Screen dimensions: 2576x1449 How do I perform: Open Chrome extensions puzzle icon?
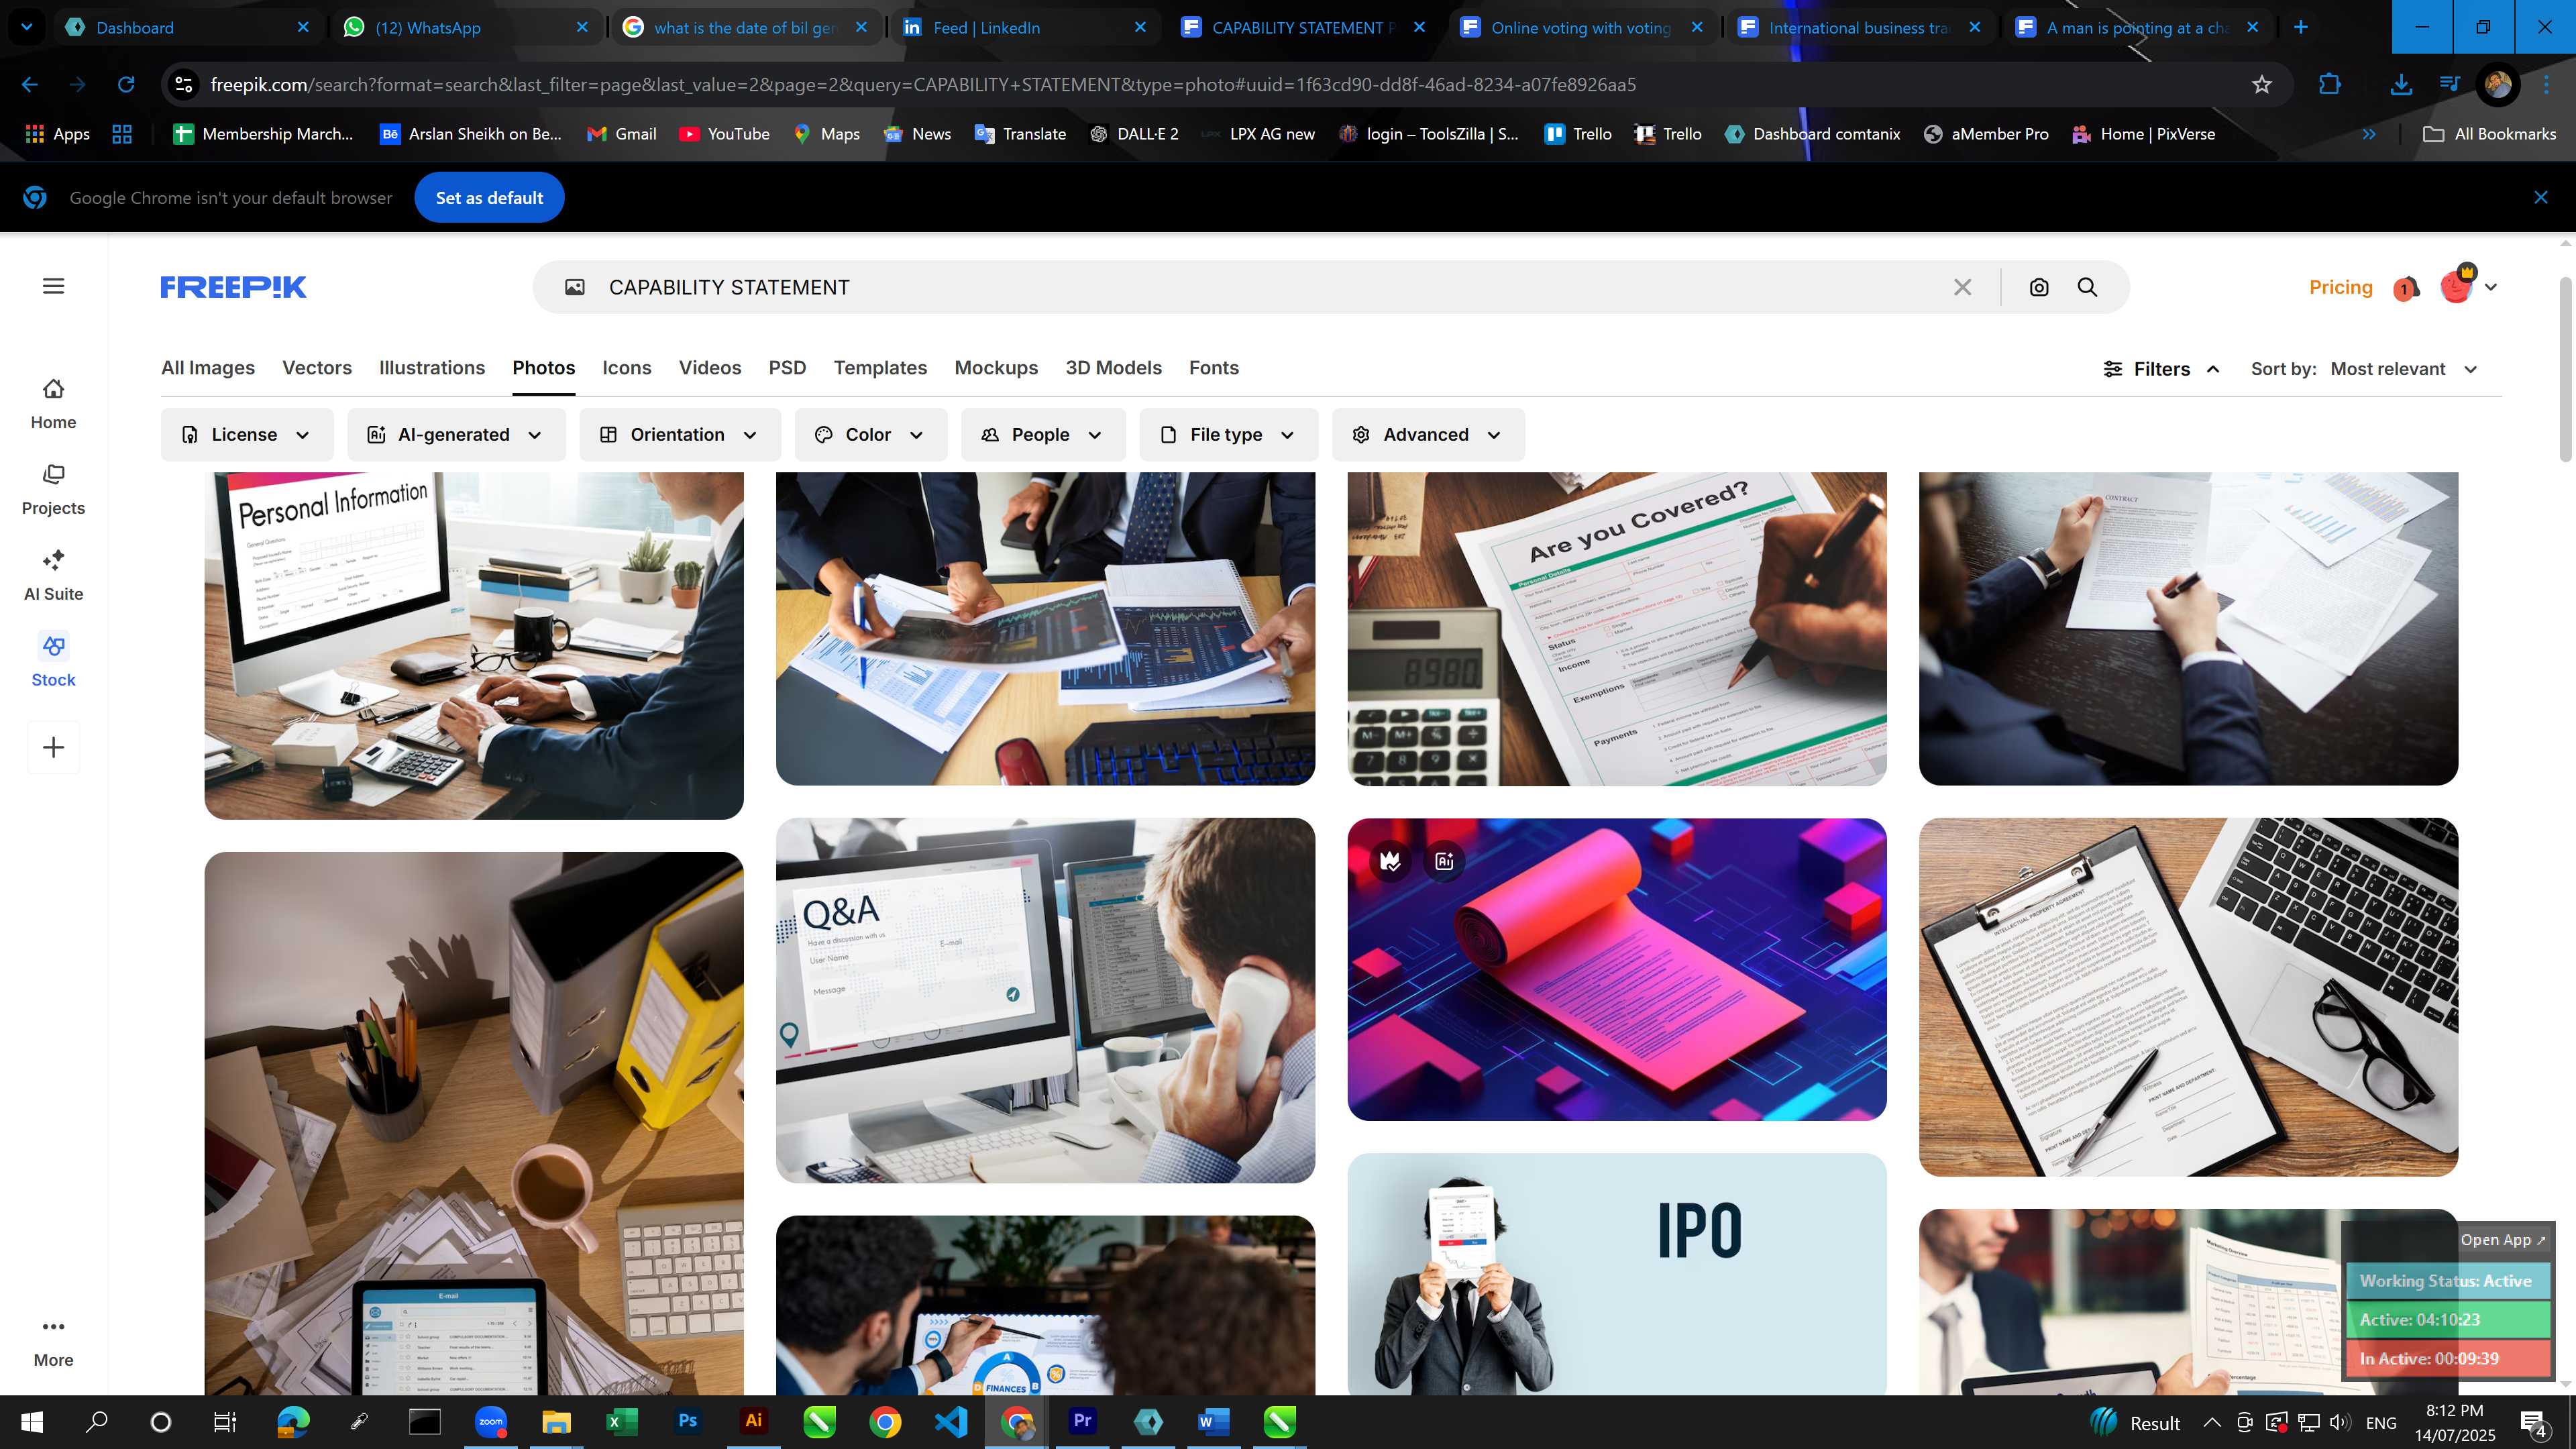(x=2330, y=85)
